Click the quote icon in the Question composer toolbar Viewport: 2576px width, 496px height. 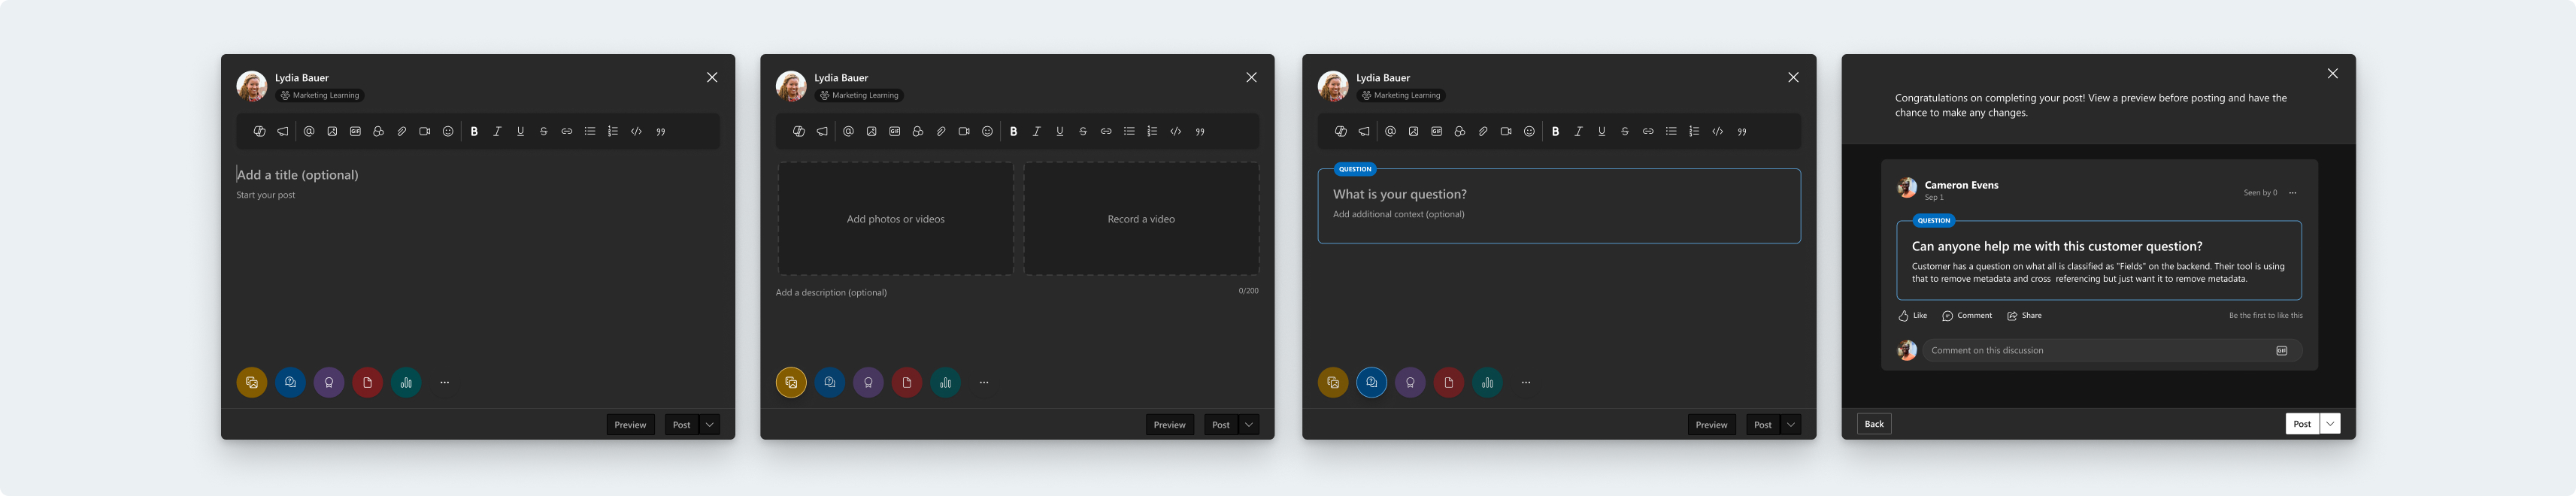[1742, 131]
